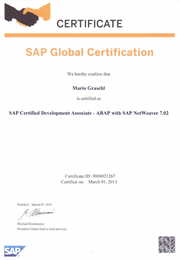Image resolution: width=180 pixels, height=260 pixels.
Task: Select the 'SAP Global Certification' title
Action: pyautogui.click(x=90, y=52)
